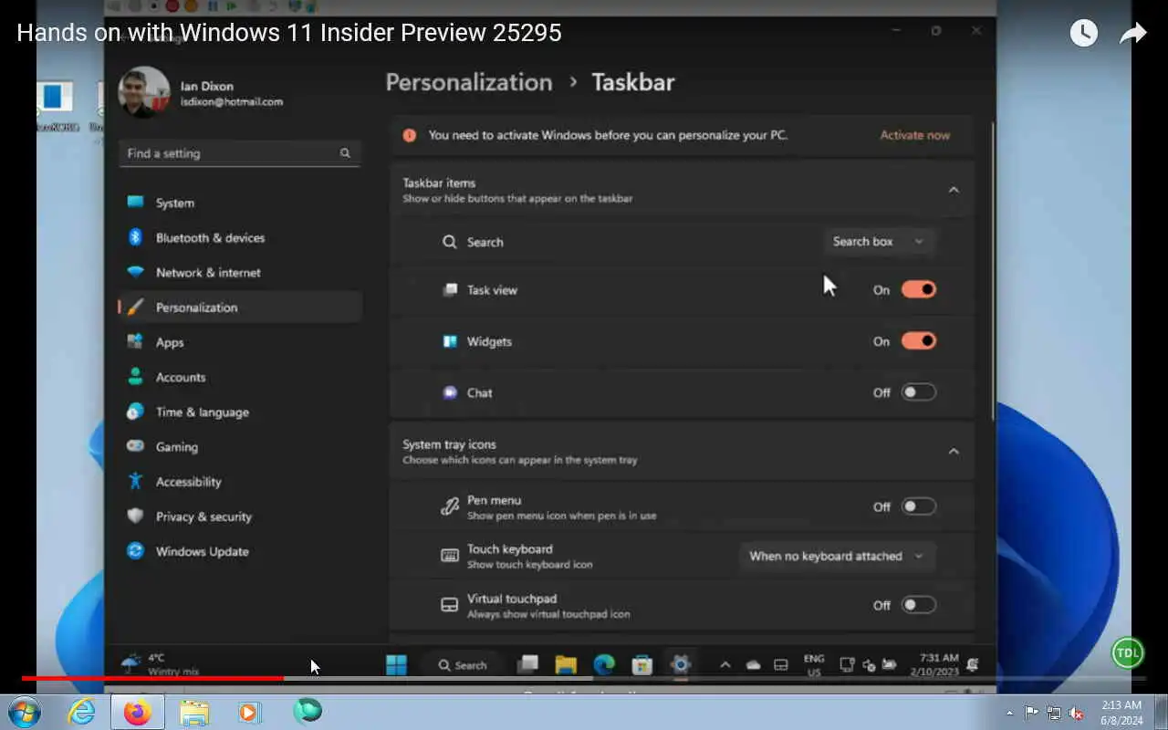
Task: Select Bluetooth & devices in the sidebar
Action: [x=241, y=237]
